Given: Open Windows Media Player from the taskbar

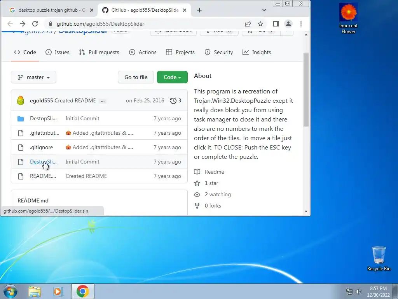Looking at the screenshot, I should (58, 291).
